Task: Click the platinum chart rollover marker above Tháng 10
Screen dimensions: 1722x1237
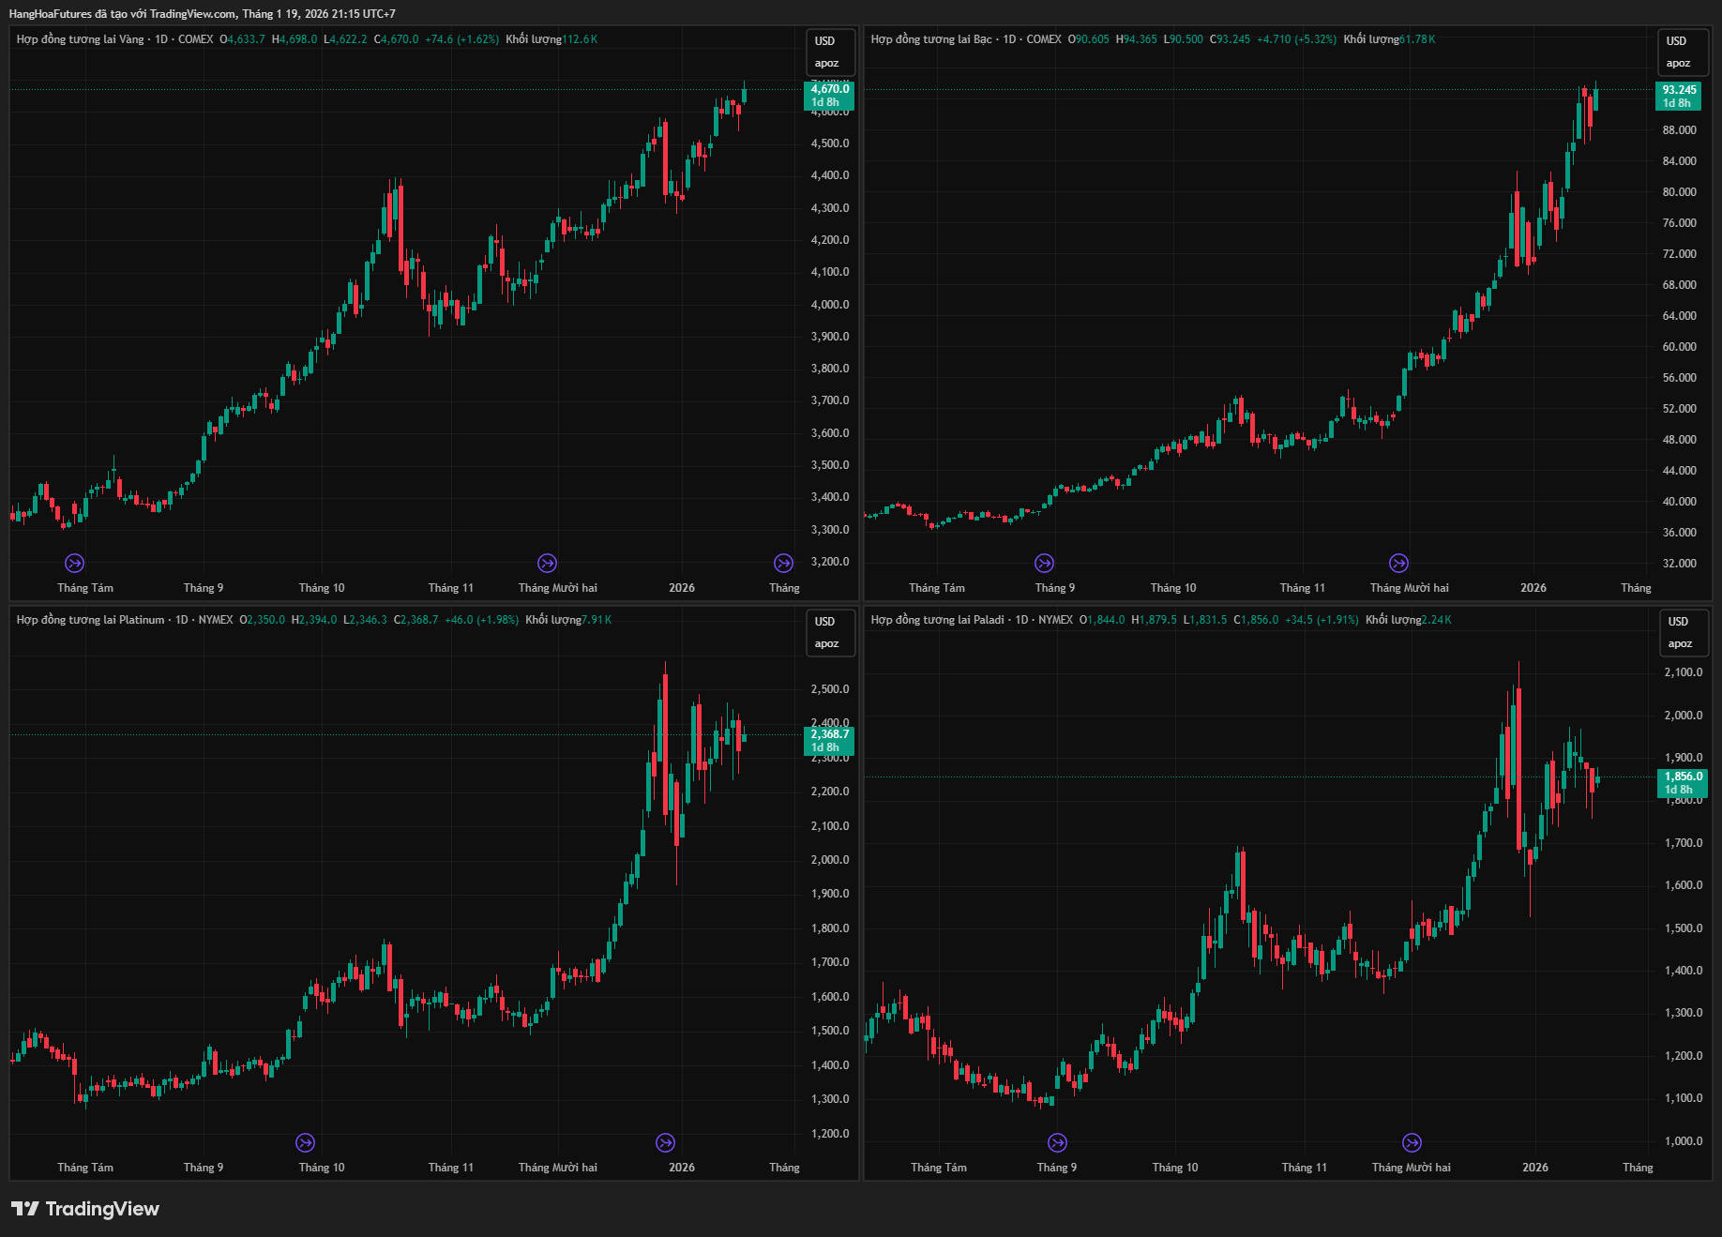Action: [x=305, y=1142]
